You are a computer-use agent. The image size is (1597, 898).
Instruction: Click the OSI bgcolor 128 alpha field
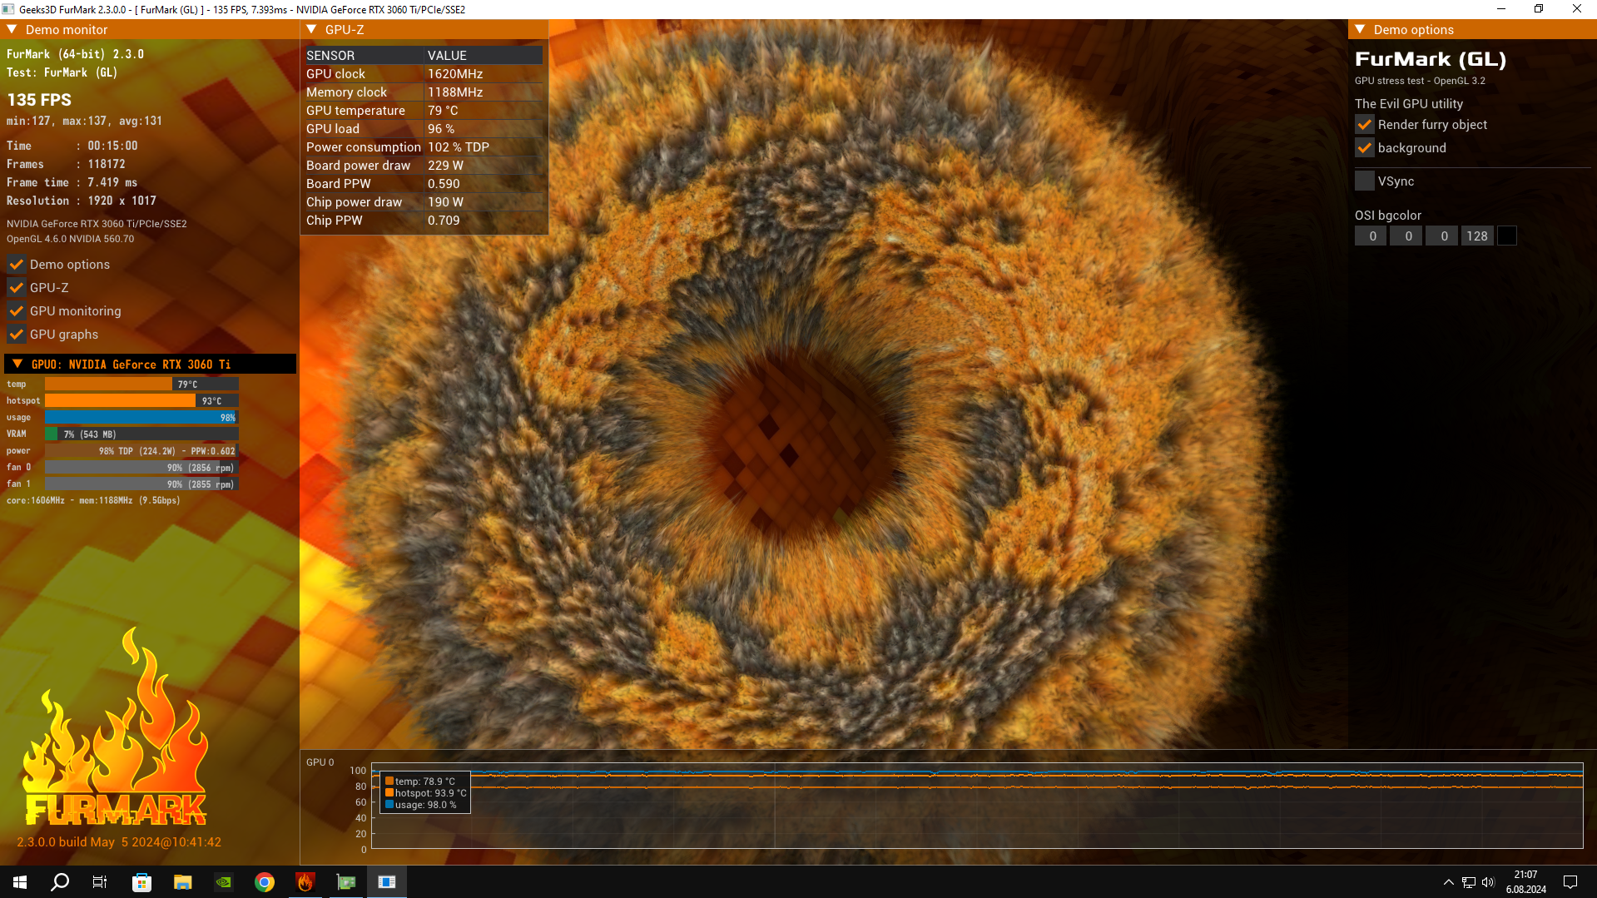[1477, 236]
